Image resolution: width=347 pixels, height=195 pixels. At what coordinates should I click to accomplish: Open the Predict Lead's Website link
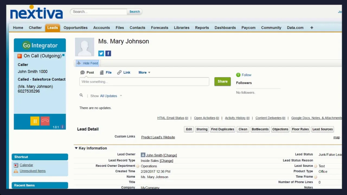tap(158, 137)
